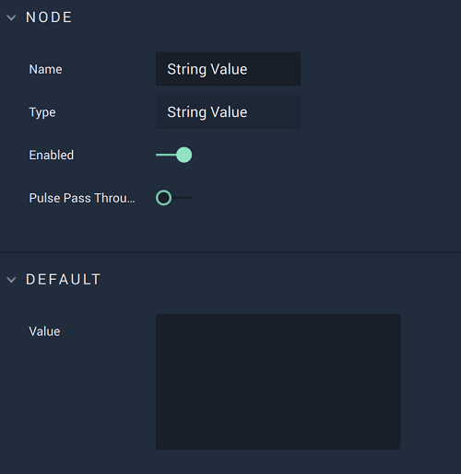Click the Enabled label

[52, 155]
